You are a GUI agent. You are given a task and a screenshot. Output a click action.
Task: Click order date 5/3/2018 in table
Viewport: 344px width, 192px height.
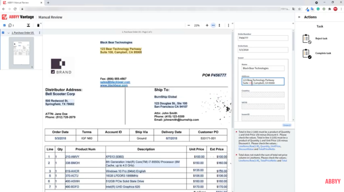60,138
